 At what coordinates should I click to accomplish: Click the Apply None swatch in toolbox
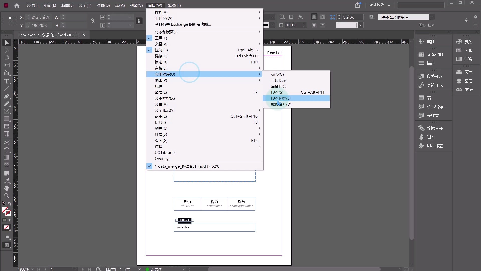pos(6,227)
